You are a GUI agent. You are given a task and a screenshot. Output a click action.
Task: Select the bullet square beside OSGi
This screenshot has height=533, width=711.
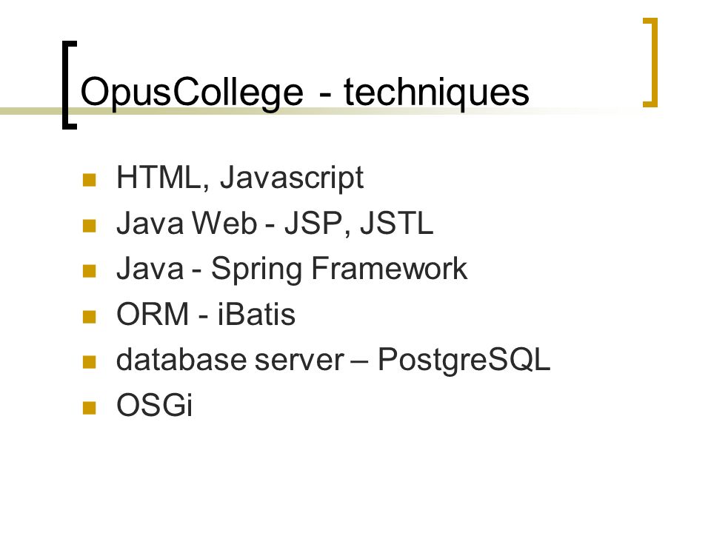pyautogui.click(x=90, y=408)
